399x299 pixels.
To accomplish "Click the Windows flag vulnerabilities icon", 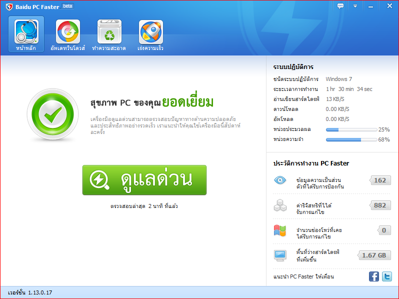I will pos(280,230).
